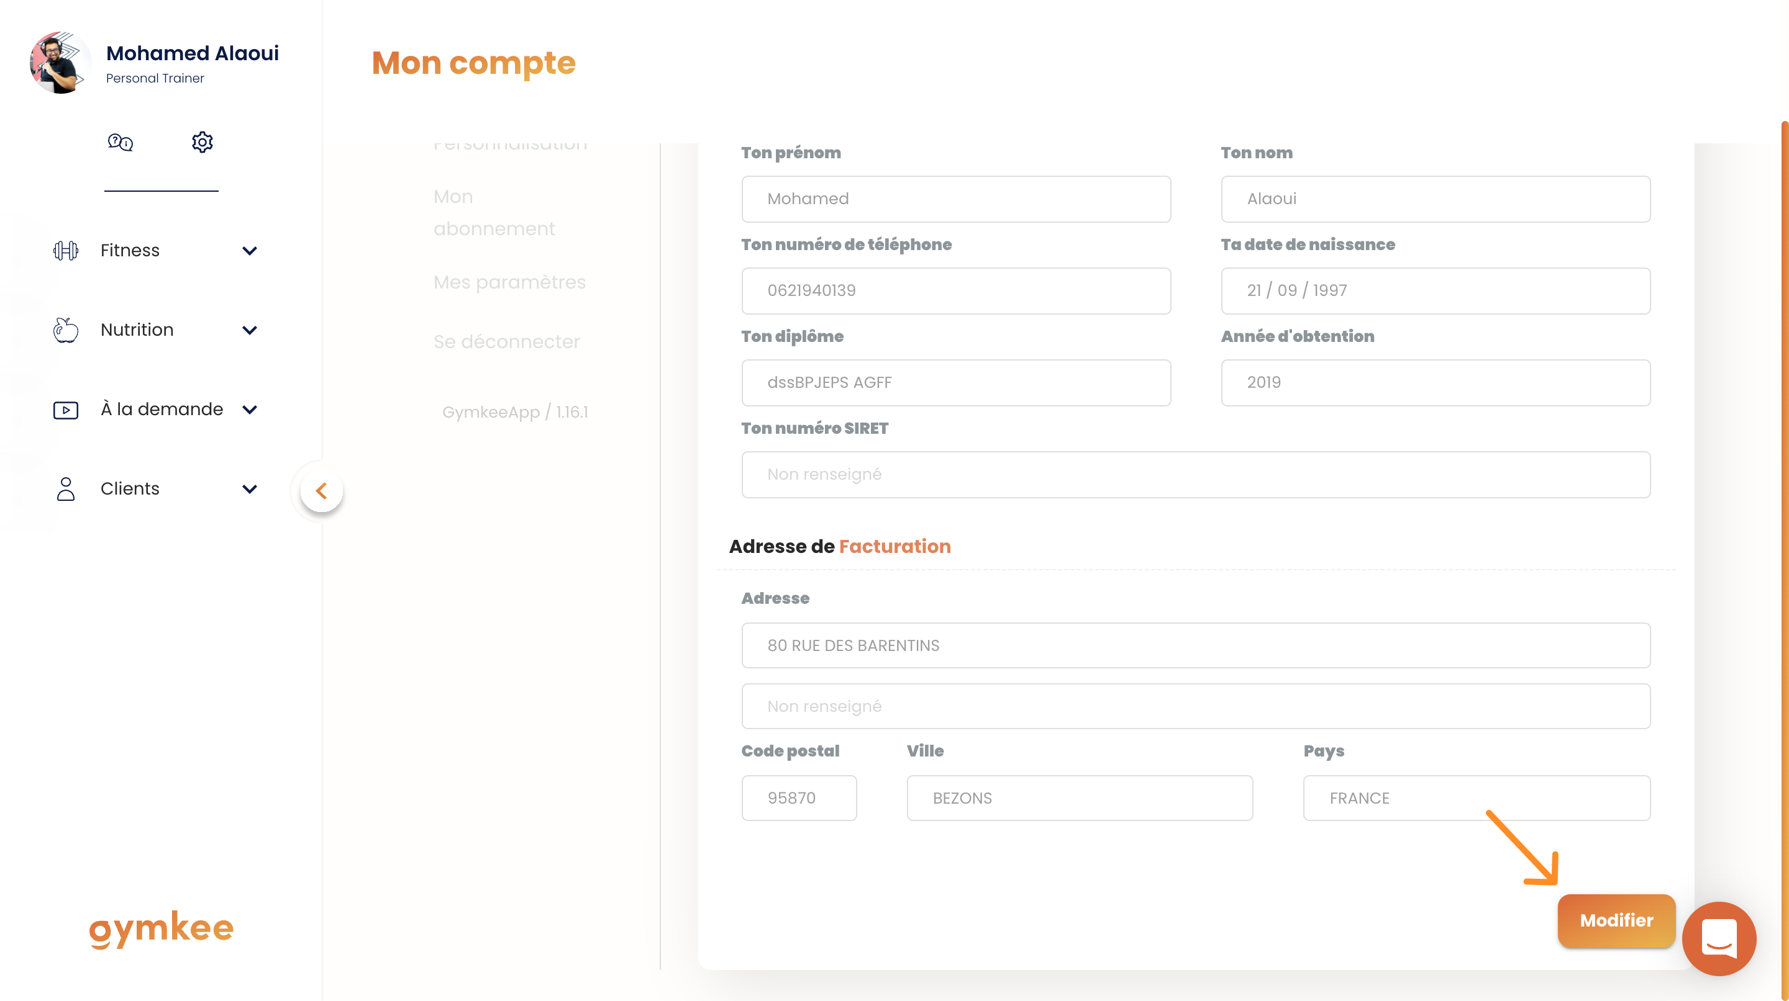Open the Clients section
Viewport: 1789px width, 1001px height.
(130, 489)
